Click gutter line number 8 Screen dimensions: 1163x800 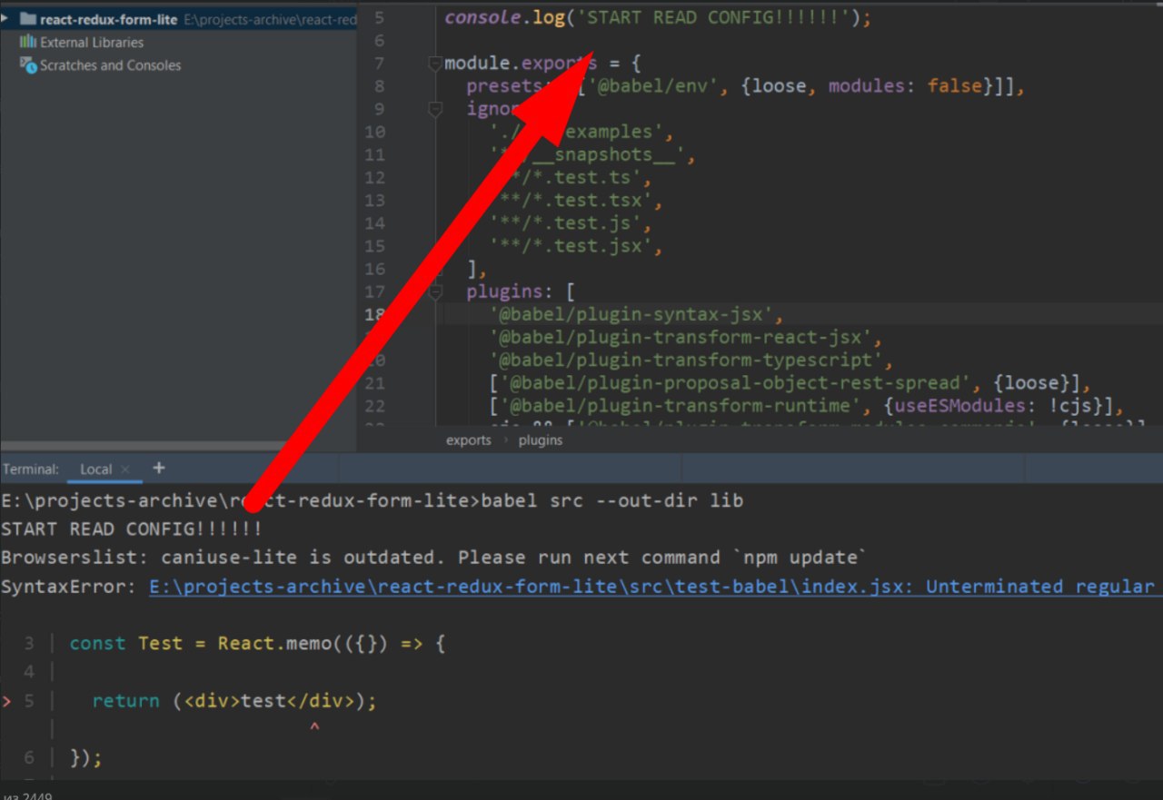(379, 86)
